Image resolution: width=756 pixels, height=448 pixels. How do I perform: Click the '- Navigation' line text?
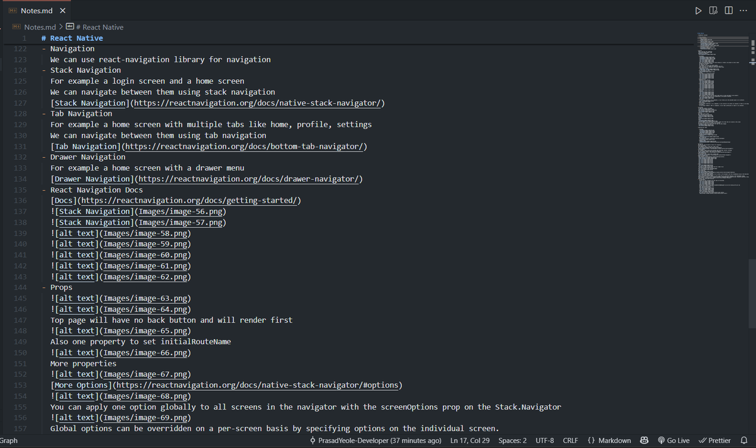click(68, 49)
